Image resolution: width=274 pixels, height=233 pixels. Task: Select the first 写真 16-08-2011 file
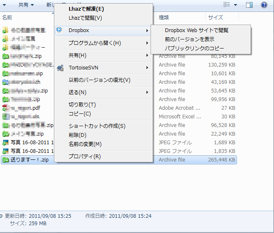tap(32, 143)
